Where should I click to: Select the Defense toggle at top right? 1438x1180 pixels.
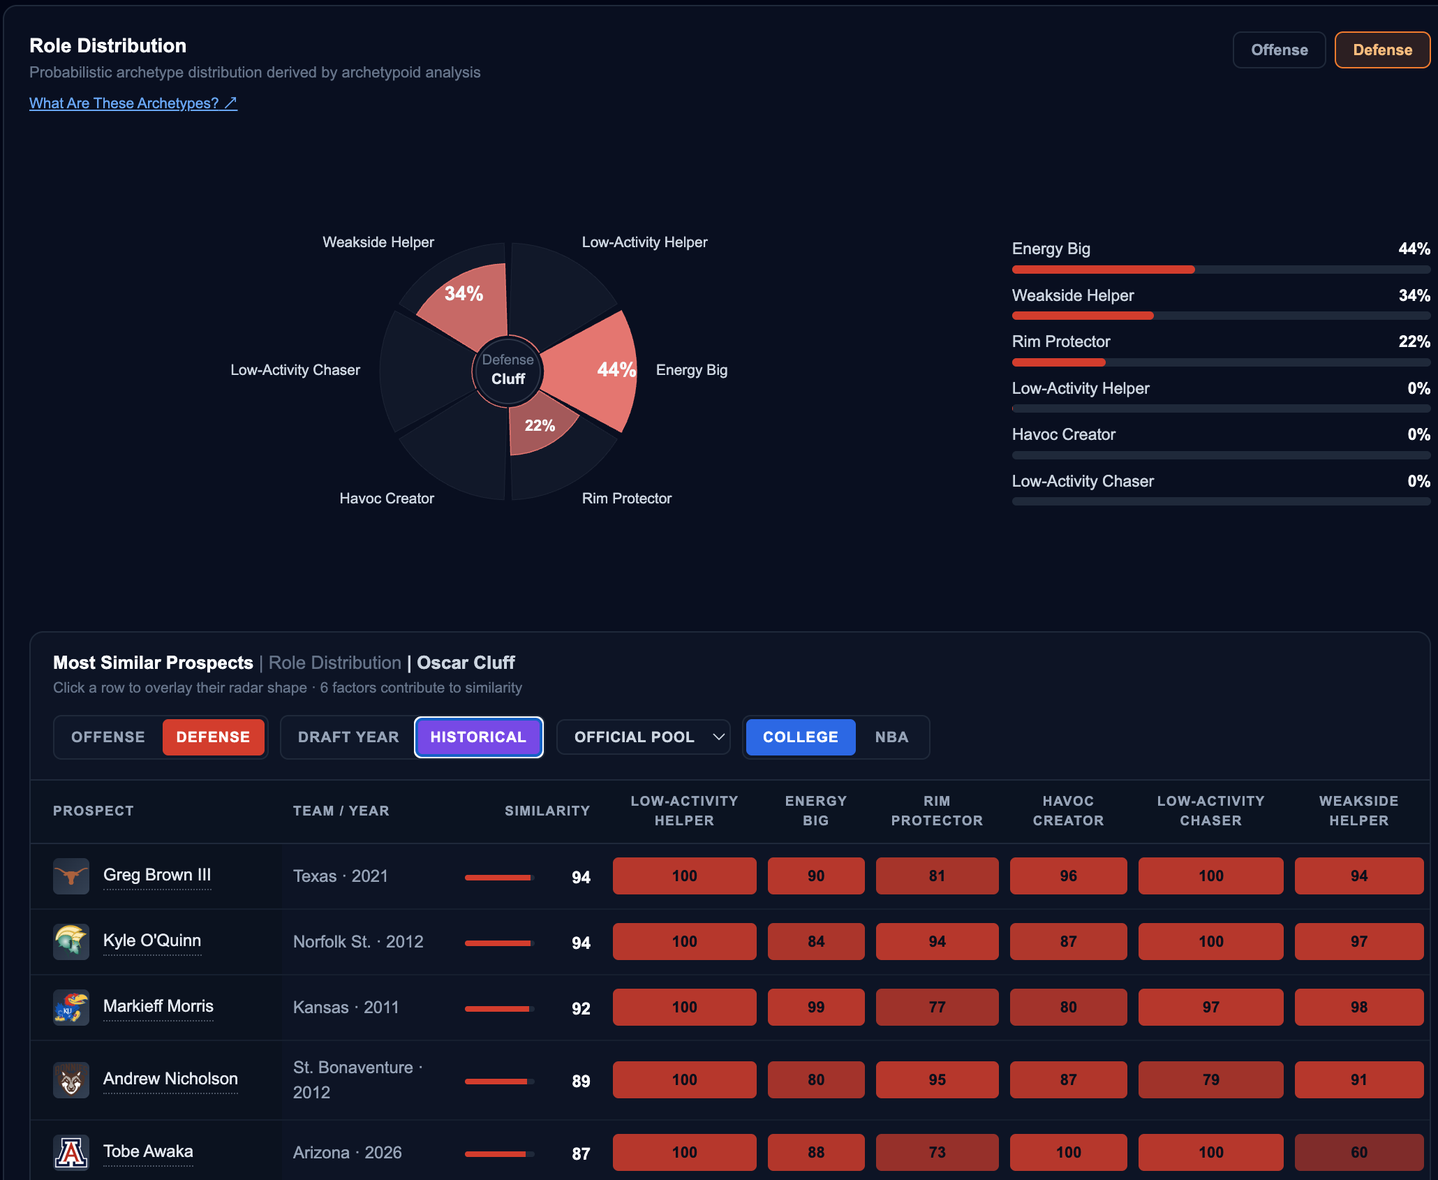(x=1382, y=50)
